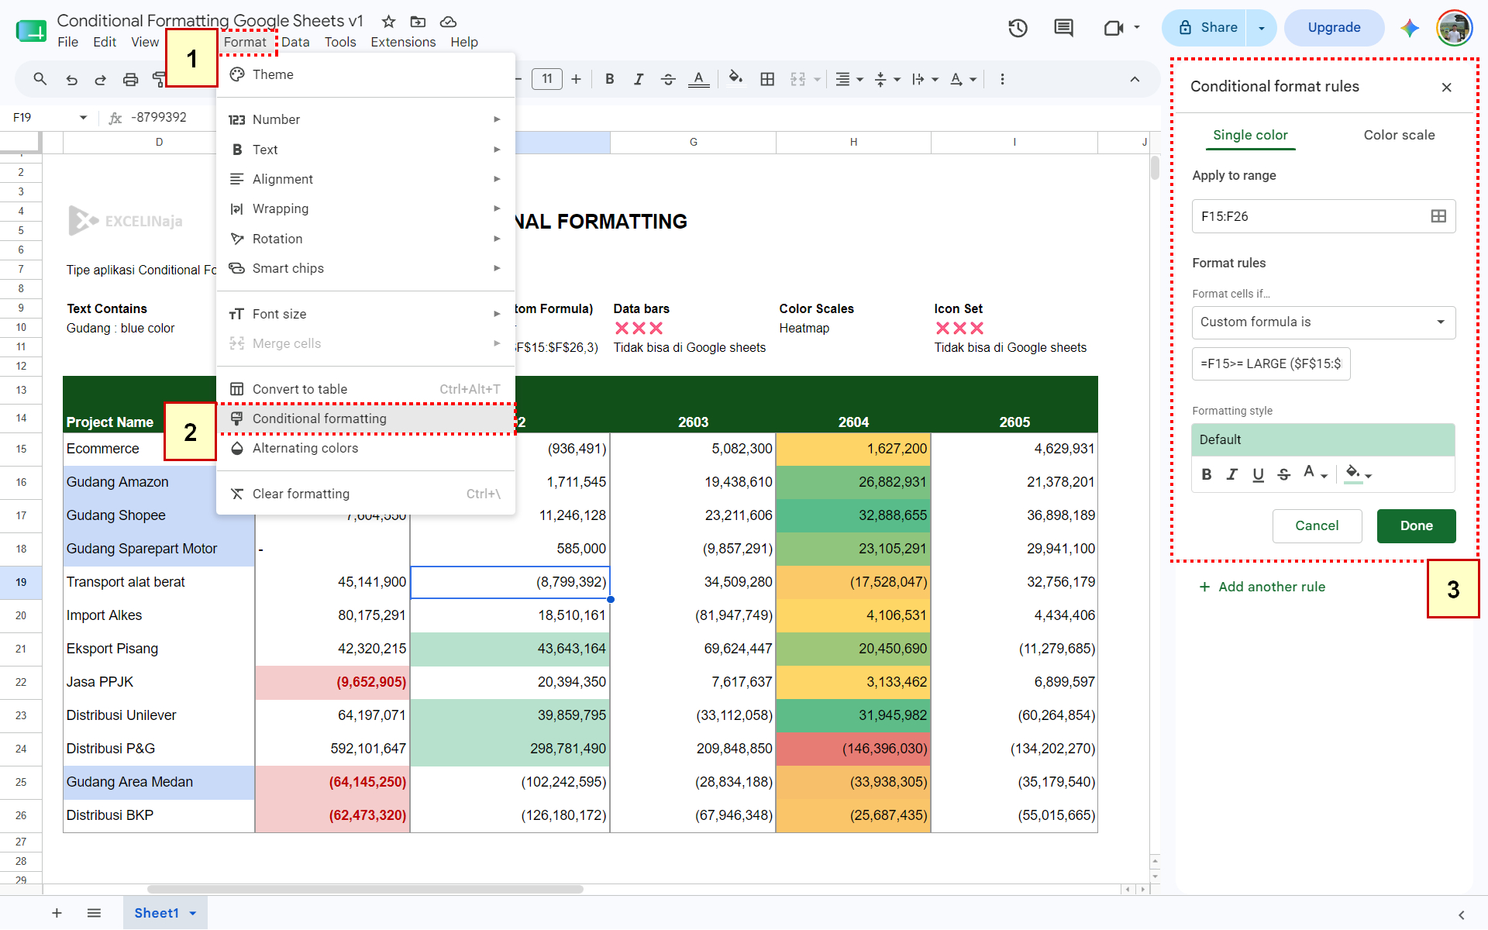Click the redo arrow icon
Viewport: 1488px width, 930px height.
(x=101, y=79)
